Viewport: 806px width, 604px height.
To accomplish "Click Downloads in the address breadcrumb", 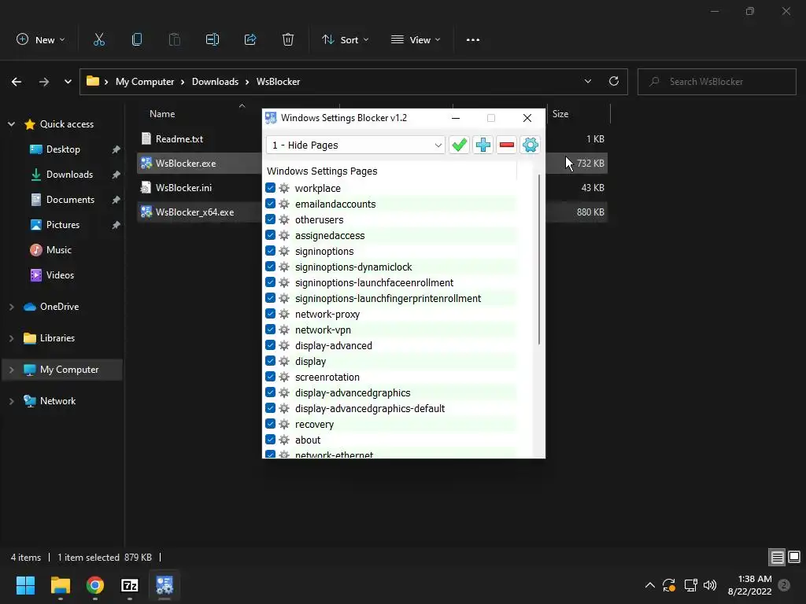I will click(215, 82).
